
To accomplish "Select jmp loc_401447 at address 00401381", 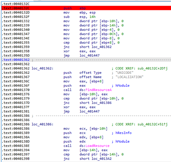I will [81, 112].
